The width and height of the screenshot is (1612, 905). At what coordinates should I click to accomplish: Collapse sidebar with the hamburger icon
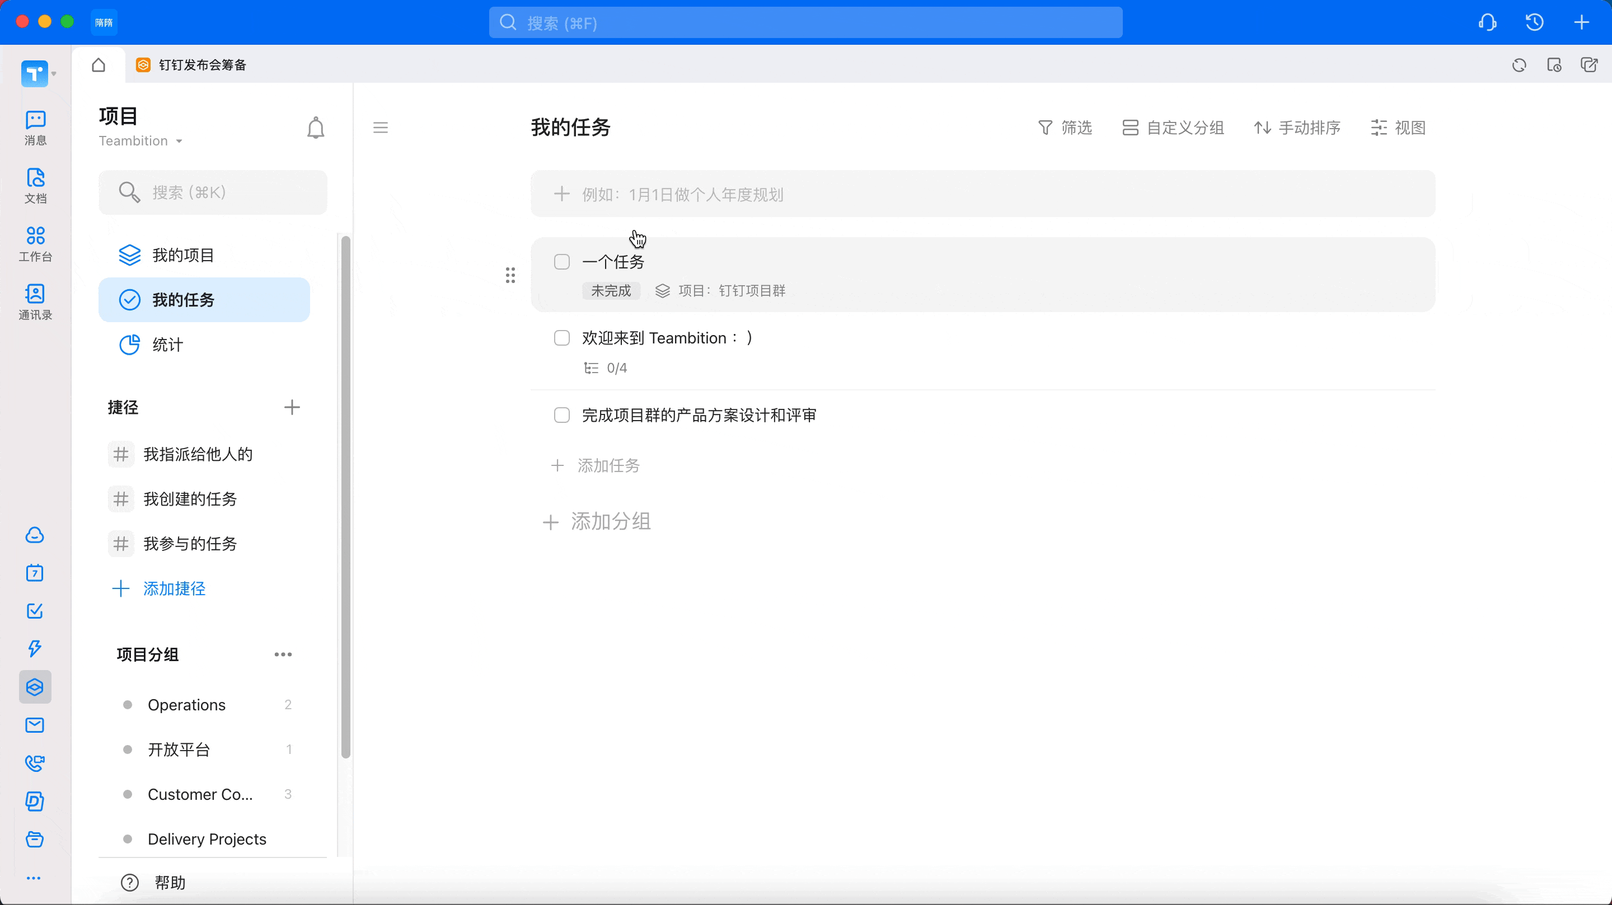pos(381,128)
